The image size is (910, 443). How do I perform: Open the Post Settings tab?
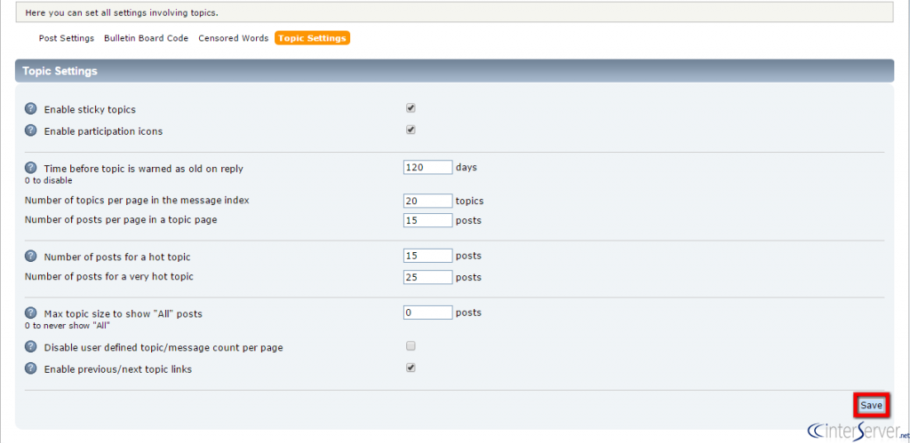66,38
